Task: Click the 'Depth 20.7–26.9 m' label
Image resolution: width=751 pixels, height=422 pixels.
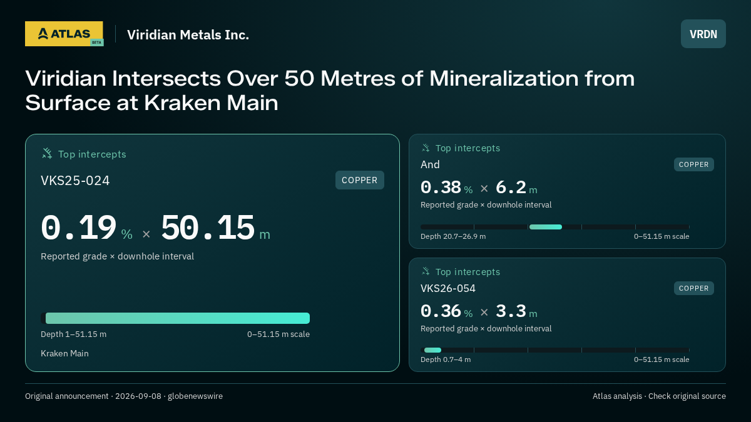Action: click(453, 236)
